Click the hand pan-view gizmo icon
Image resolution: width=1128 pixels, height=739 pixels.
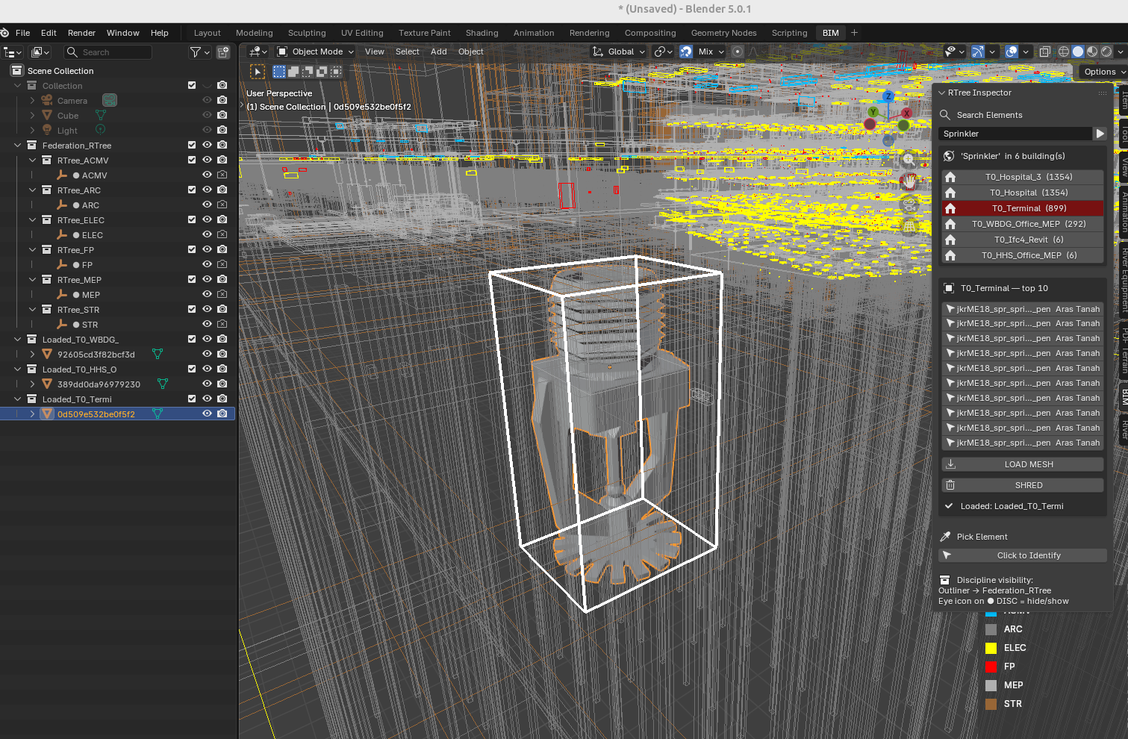tap(909, 181)
